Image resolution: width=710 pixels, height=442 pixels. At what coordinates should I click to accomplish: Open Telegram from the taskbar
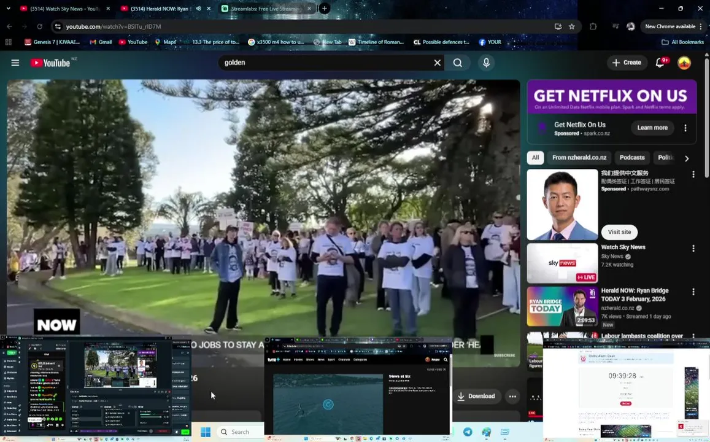point(467,432)
